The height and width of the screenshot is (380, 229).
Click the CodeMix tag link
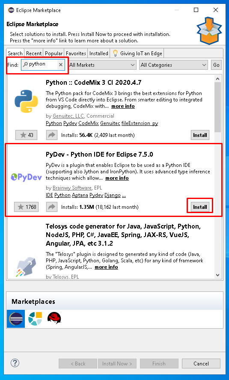tap(89, 123)
